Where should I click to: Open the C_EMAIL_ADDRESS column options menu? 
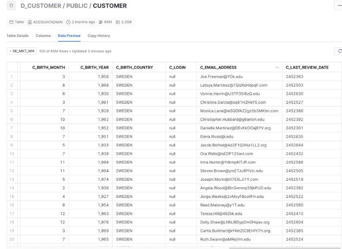click(277, 68)
